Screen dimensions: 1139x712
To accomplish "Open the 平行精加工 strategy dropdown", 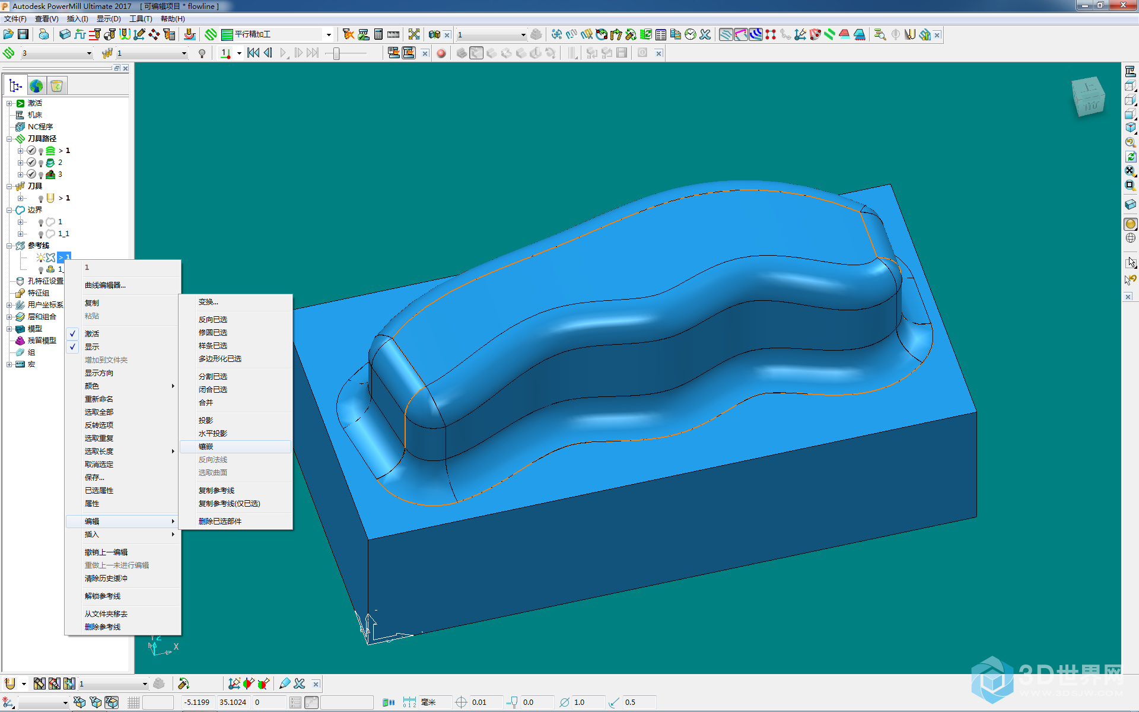I will point(329,34).
